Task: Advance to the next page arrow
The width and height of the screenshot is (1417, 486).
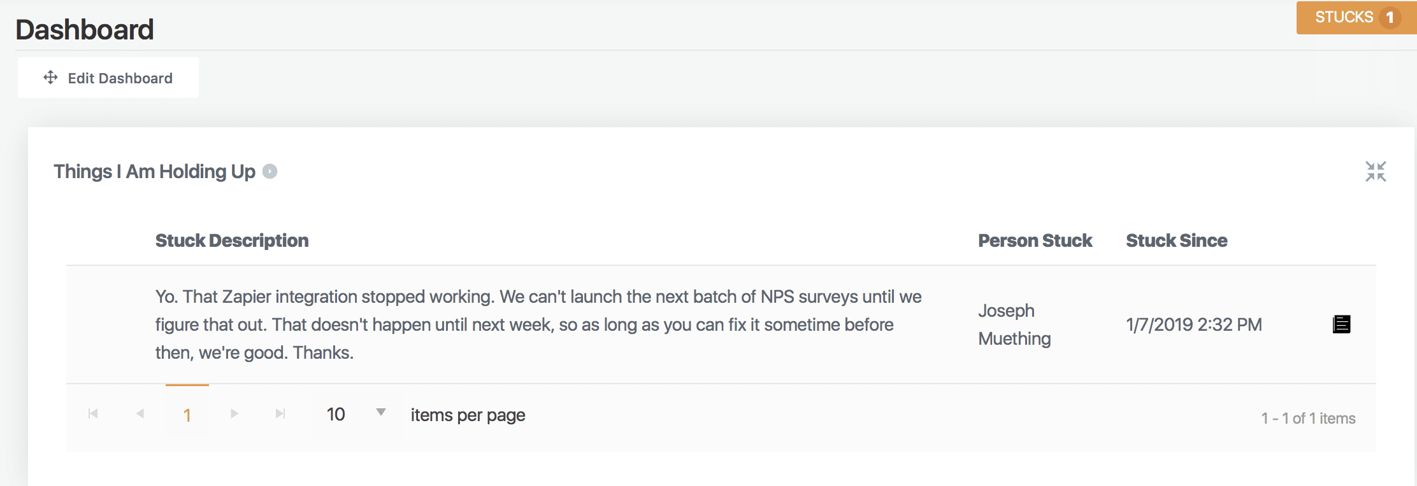Action: pyautogui.click(x=234, y=414)
